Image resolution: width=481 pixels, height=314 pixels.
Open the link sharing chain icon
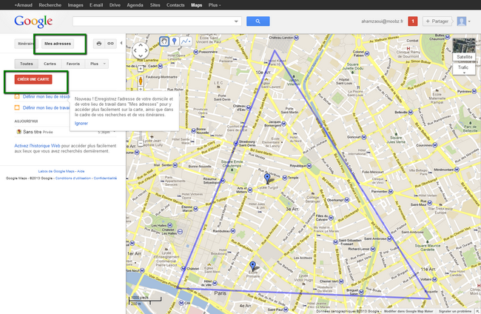110,44
